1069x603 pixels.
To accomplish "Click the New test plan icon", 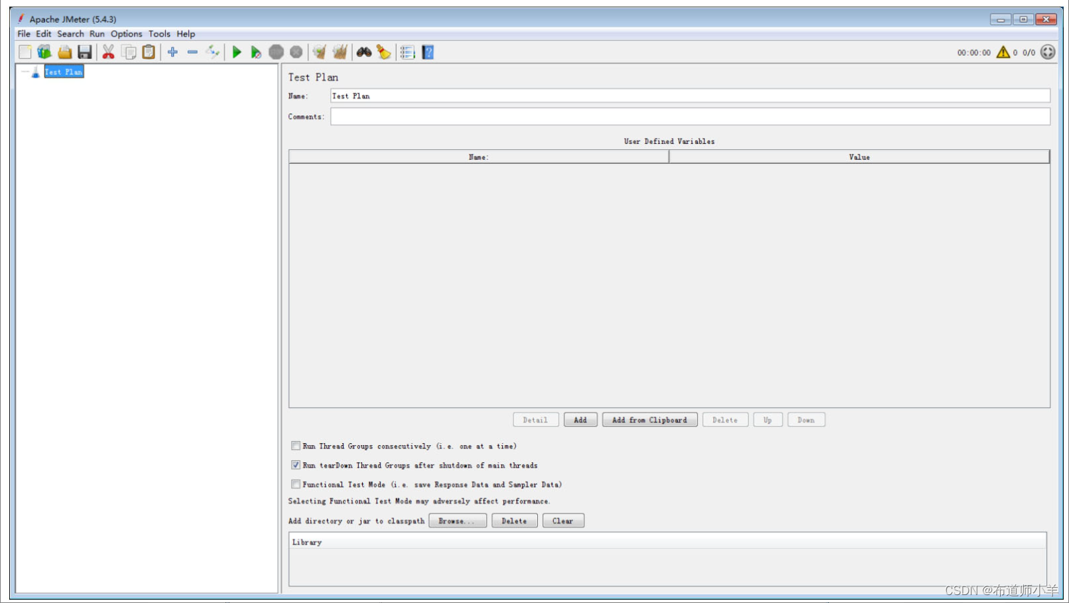I will point(25,52).
